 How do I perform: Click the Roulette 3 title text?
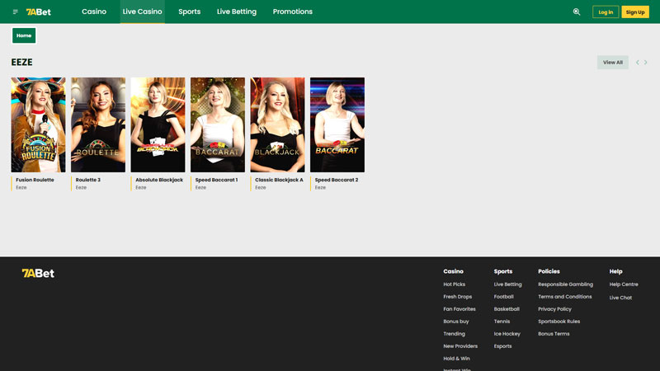point(88,180)
